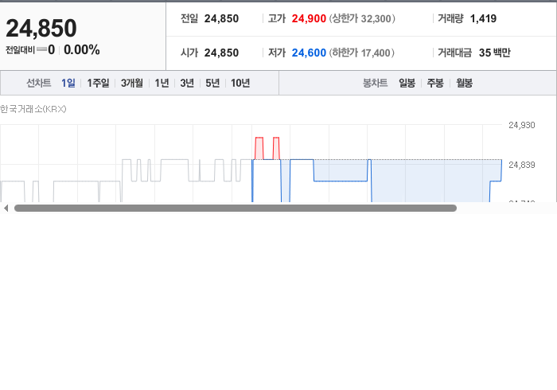Click the 24,839 axis label
Screen dimensions: 557x390
pyautogui.click(x=522, y=165)
